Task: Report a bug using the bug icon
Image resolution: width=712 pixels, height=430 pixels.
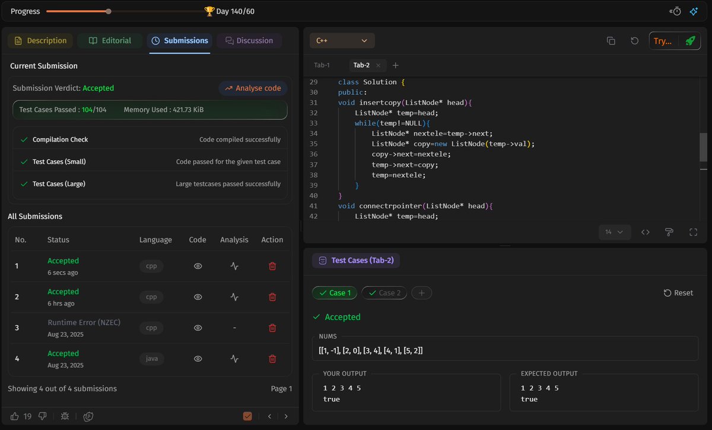Action: coord(65,416)
